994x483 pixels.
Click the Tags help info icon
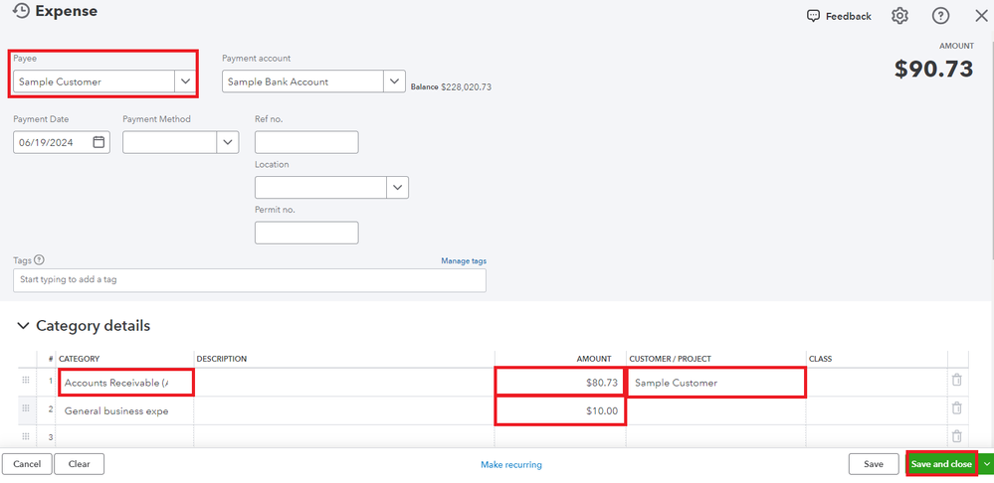[40, 260]
